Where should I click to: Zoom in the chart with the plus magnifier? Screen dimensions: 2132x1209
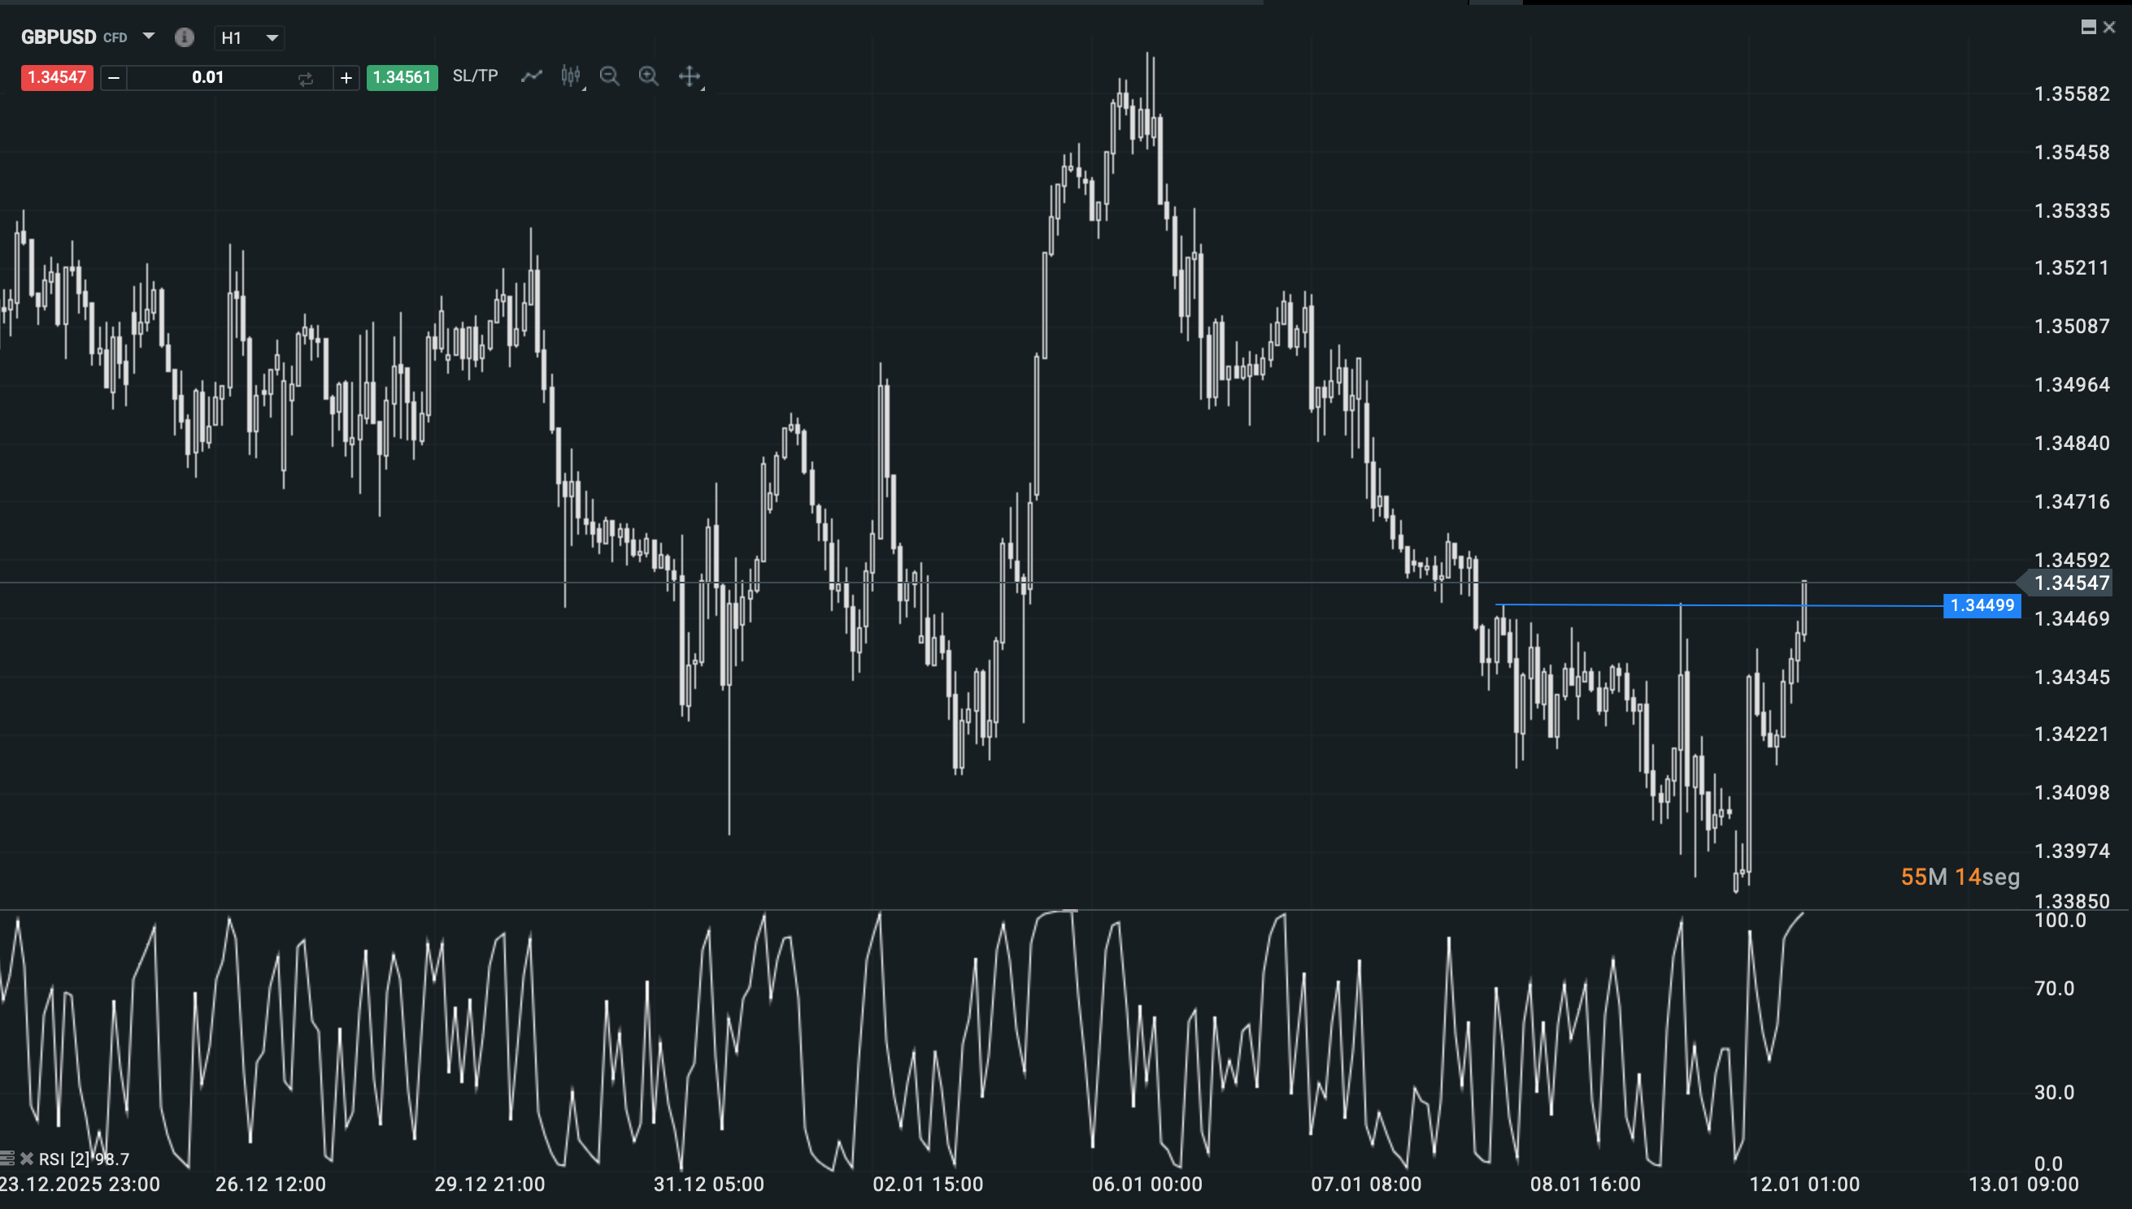pos(649,76)
